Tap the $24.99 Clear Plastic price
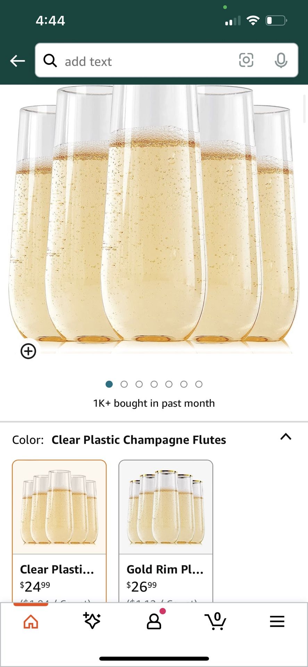The height and width of the screenshot is (667, 308). point(35,587)
